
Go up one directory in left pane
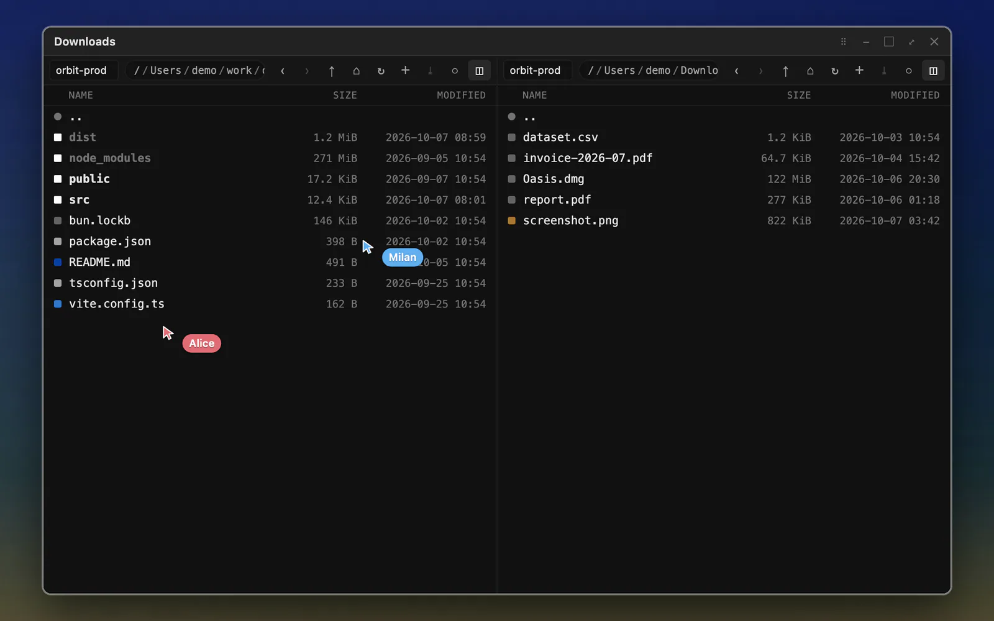332,71
